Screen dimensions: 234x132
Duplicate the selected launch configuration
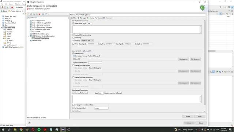(x=37, y=14)
